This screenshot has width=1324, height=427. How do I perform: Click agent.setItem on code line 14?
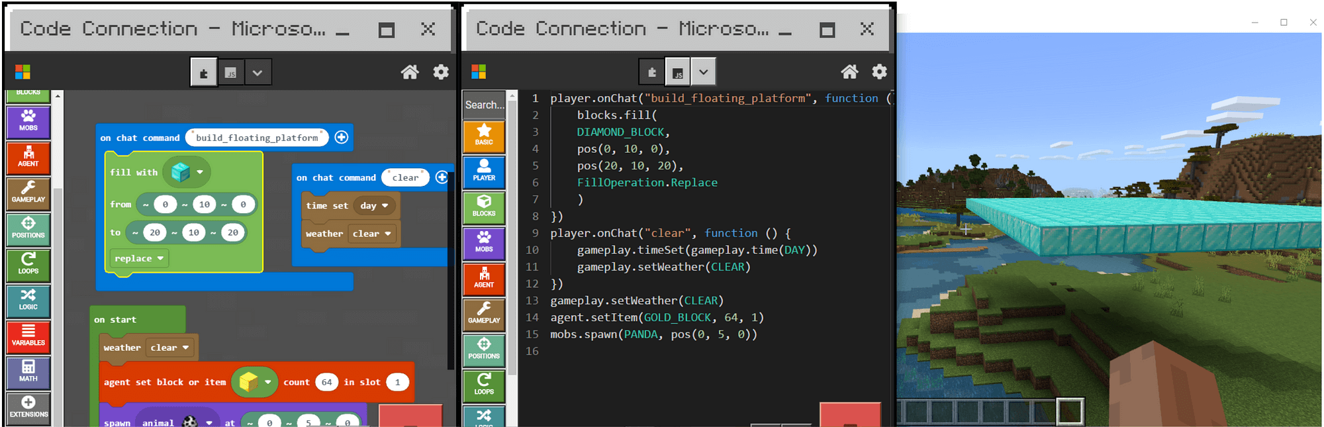click(593, 317)
